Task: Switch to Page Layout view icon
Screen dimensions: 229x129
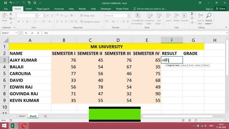Action: [x=189, y=120]
